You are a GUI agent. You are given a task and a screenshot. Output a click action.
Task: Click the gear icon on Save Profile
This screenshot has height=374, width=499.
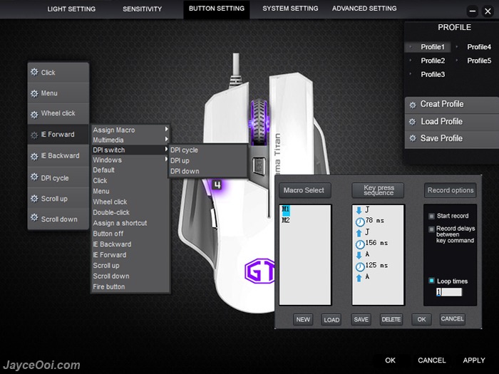pos(413,138)
